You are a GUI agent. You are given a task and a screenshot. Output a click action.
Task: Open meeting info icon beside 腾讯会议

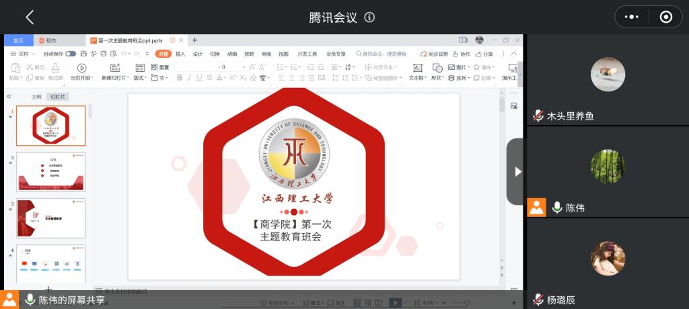click(x=369, y=17)
